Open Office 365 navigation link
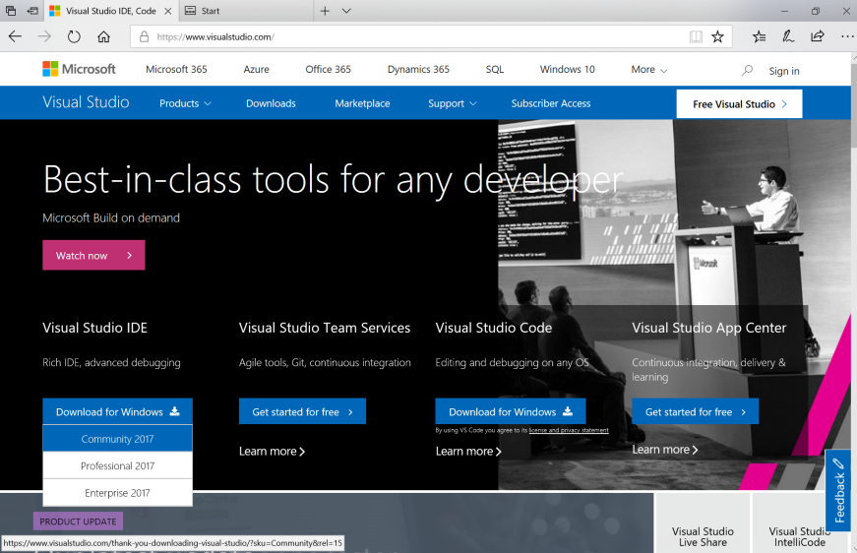This screenshot has width=857, height=553. pos(328,70)
